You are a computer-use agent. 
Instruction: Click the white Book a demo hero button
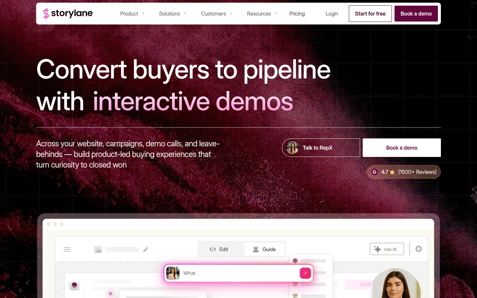pyautogui.click(x=402, y=148)
